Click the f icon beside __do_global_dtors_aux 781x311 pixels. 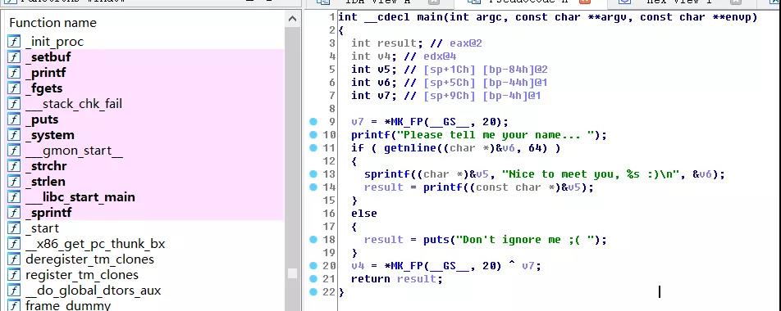[14, 291]
